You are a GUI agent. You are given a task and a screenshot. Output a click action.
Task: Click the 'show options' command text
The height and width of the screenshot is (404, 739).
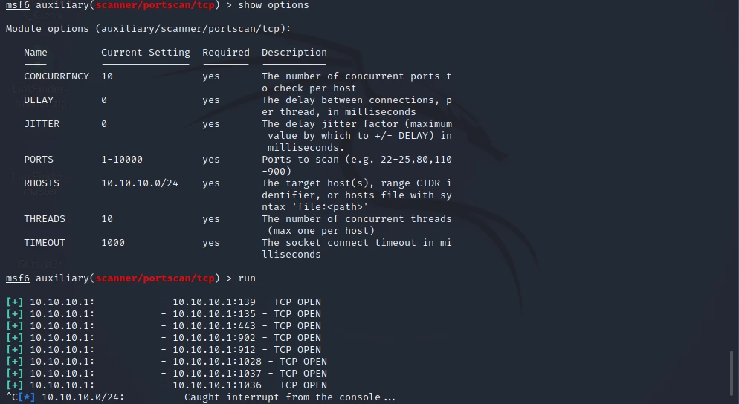(x=274, y=5)
